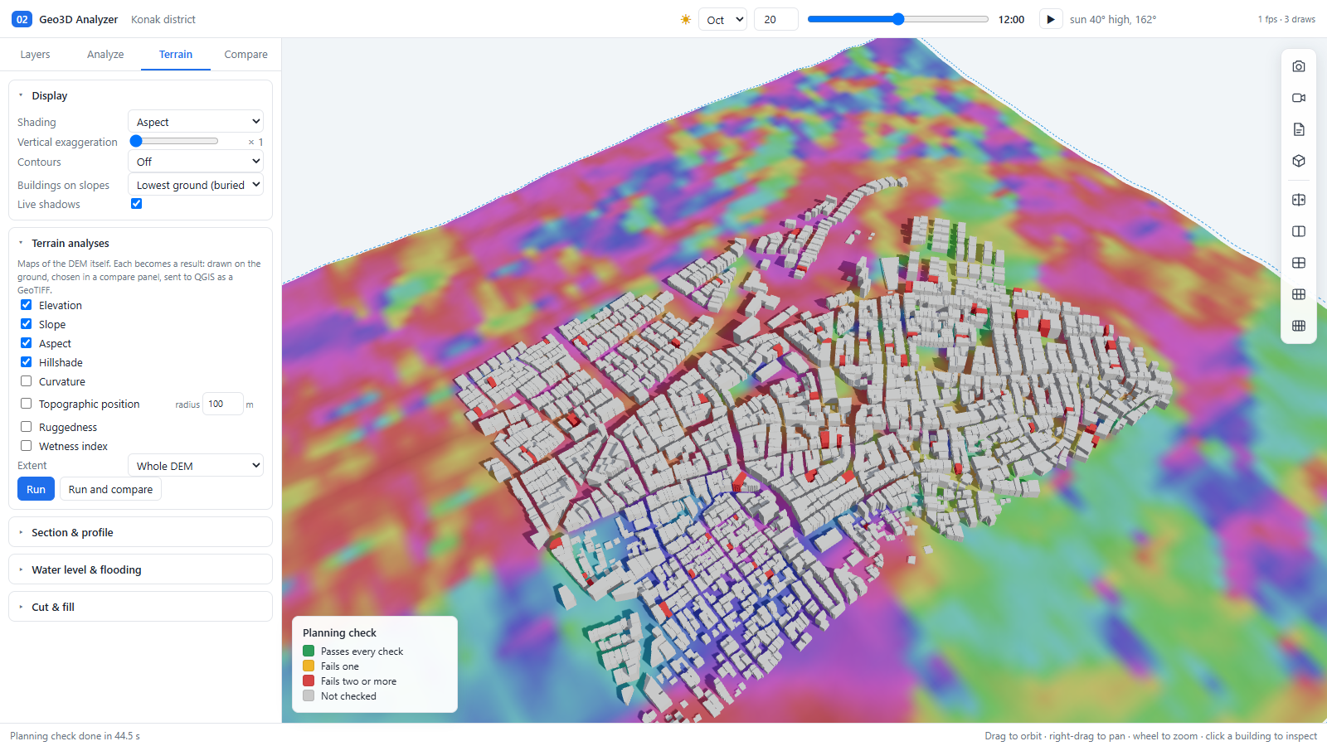The image size is (1327, 746).
Task: Switch to the Analyze tab
Action: pos(105,55)
